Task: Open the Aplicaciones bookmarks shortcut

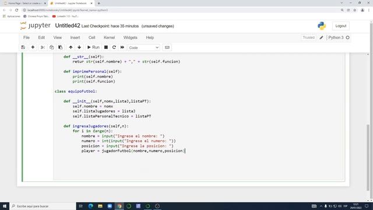Action: (x=12, y=16)
